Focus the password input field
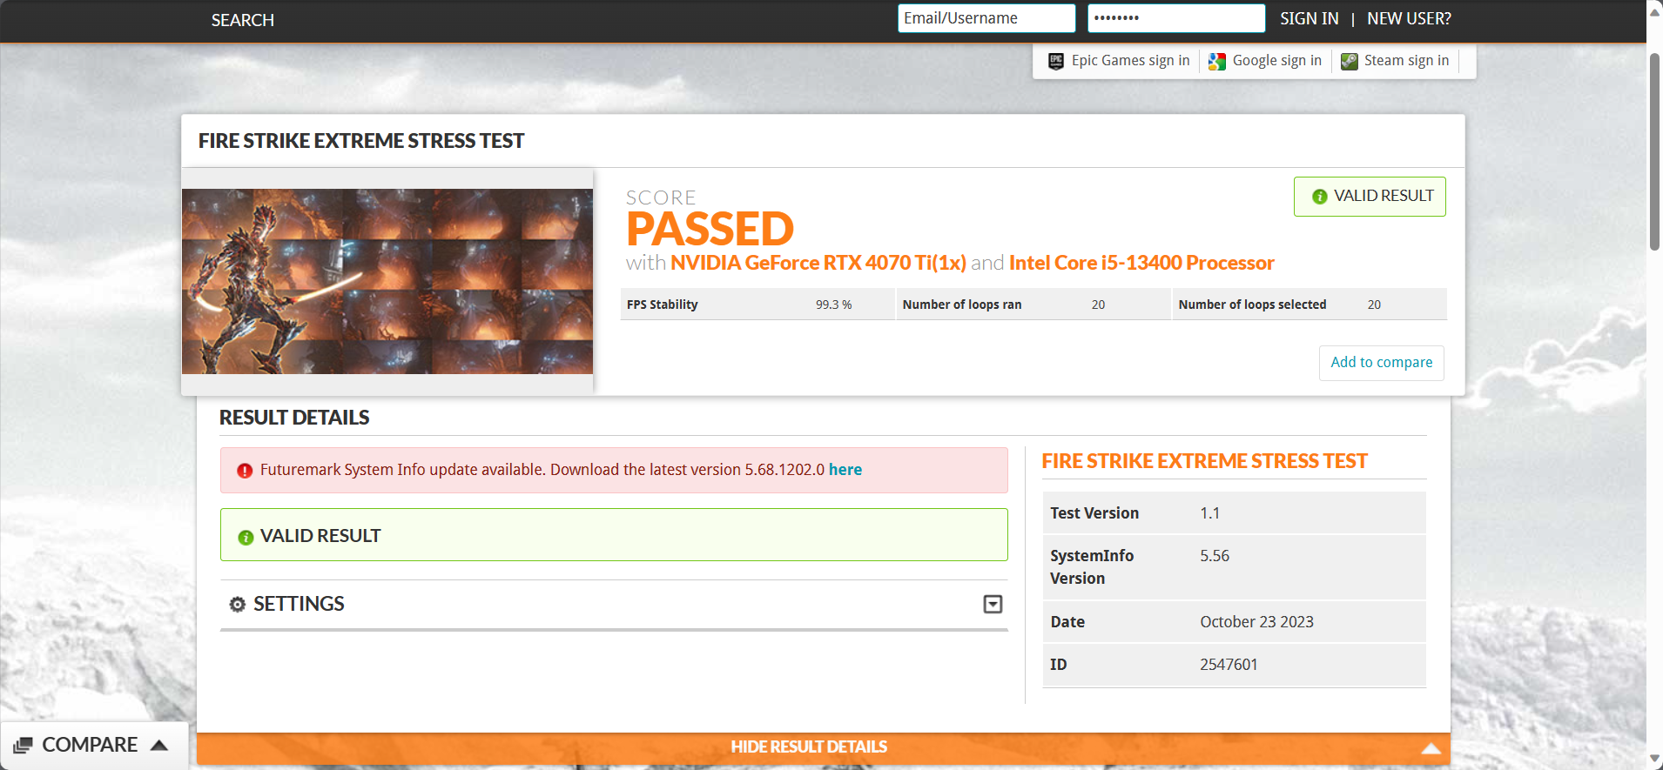The image size is (1663, 770). coord(1175,18)
